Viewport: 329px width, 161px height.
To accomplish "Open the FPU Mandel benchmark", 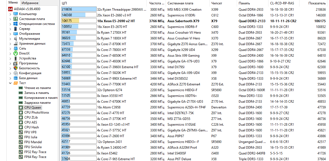I will click(33, 142).
